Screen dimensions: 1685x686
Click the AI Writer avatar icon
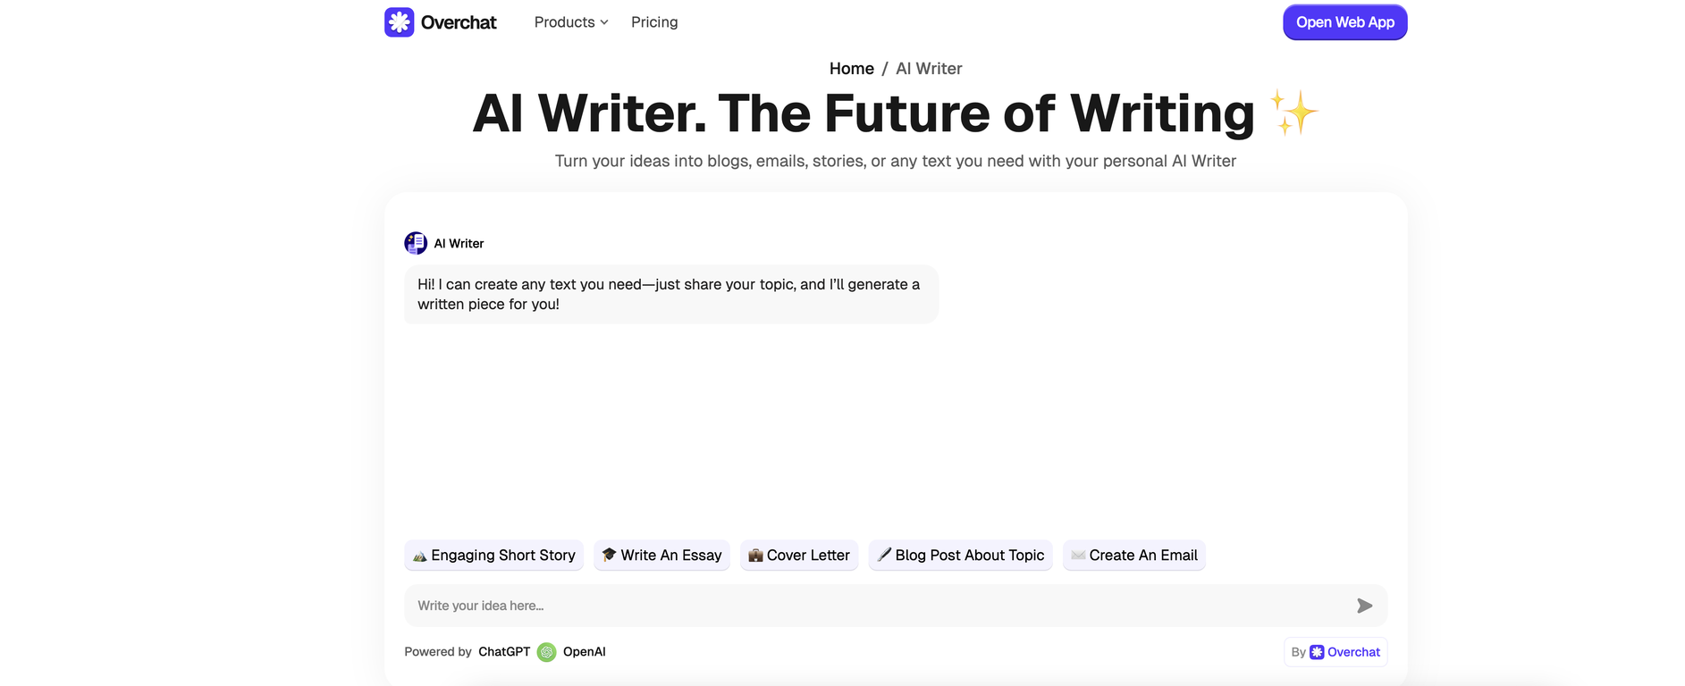(416, 242)
